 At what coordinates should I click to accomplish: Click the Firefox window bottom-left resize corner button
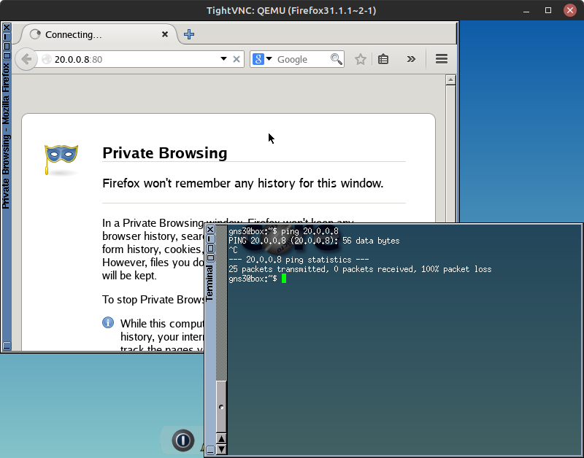click(7, 345)
